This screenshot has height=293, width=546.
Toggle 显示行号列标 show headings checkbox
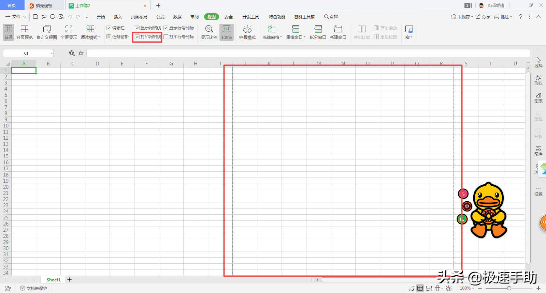[x=166, y=28]
